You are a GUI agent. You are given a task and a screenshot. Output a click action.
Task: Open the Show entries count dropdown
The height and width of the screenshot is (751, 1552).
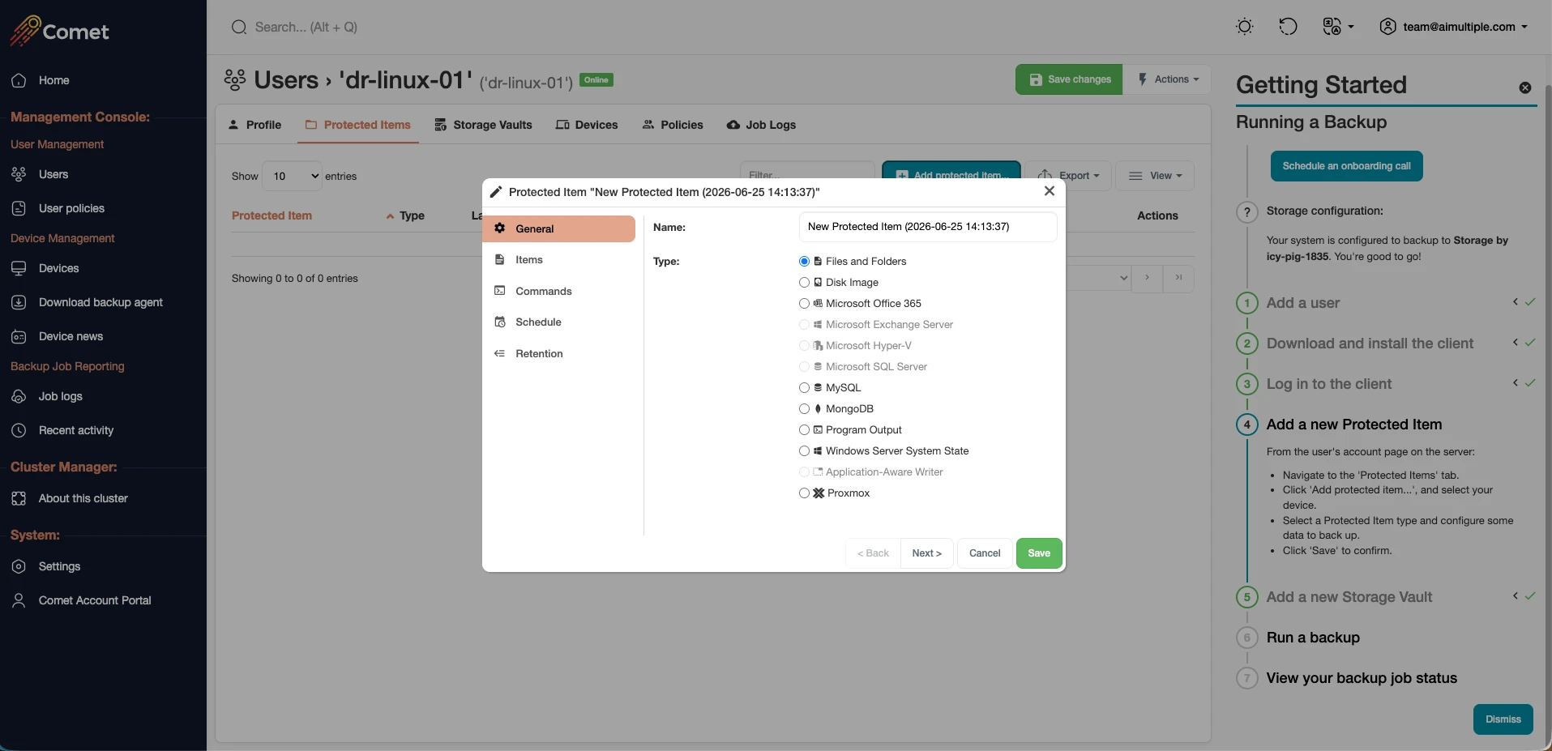pyautogui.click(x=293, y=176)
